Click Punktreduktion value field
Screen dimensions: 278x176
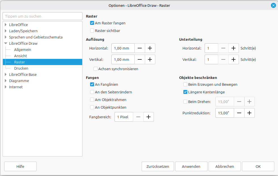tap(225, 113)
